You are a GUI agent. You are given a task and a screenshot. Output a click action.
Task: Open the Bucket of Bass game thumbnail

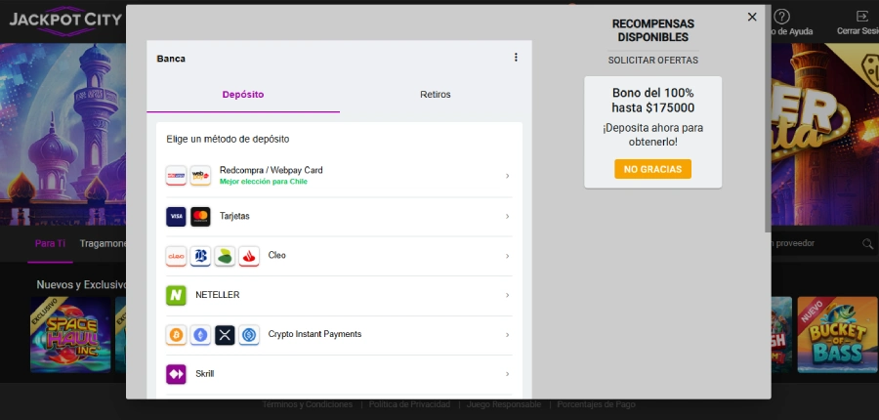pos(836,334)
